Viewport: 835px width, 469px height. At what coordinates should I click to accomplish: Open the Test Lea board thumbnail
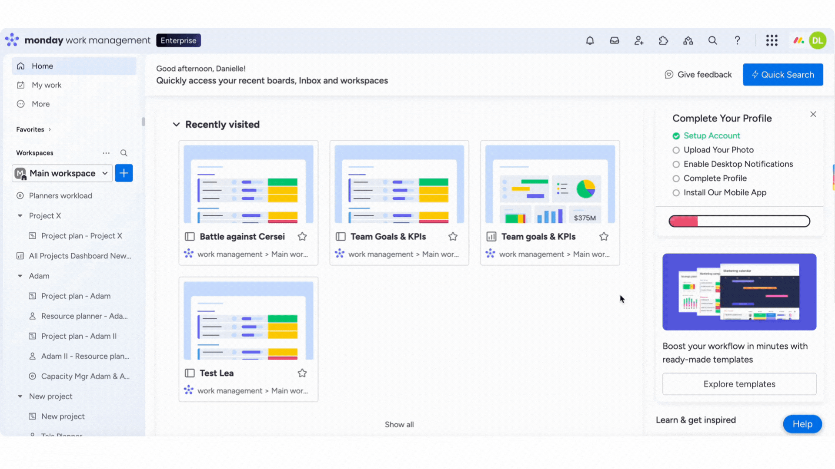[x=248, y=320]
